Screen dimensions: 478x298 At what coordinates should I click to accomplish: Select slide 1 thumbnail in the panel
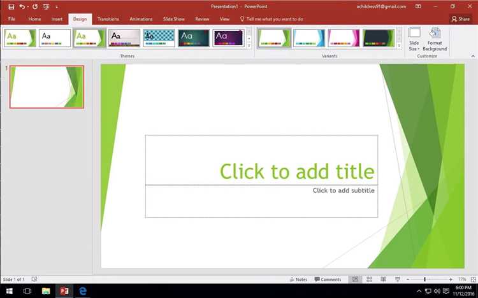point(47,87)
